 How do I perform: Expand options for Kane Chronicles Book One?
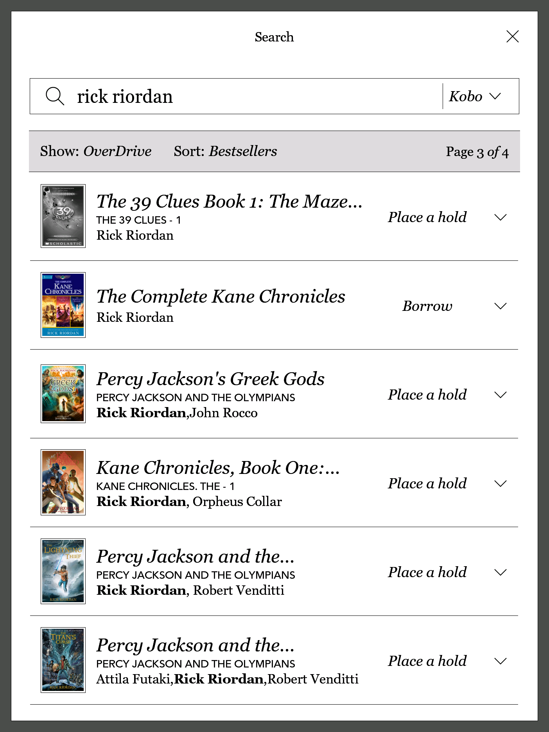pos(500,483)
